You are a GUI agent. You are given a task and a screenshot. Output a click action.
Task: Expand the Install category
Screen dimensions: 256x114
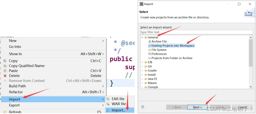tap(142, 75)
